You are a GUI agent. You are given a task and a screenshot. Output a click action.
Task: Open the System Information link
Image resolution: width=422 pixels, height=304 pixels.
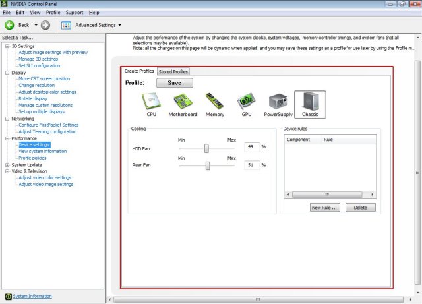[32, 296]
